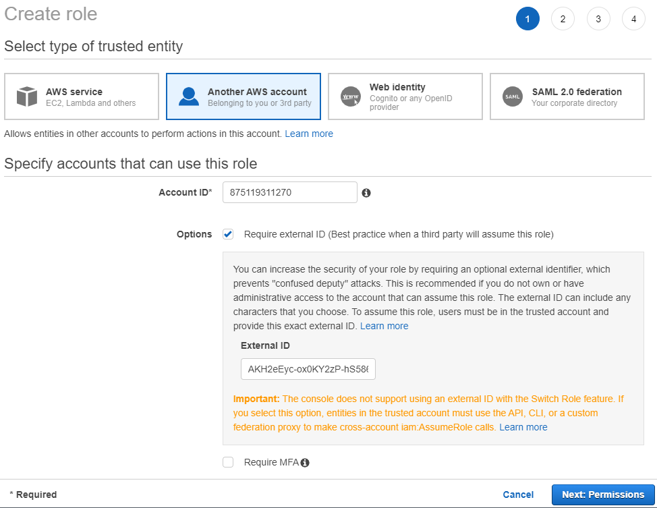Select step 4 circle indicator
Viewport: 657px width, 508px height.
pyautogui.click(x=633, y=19)
